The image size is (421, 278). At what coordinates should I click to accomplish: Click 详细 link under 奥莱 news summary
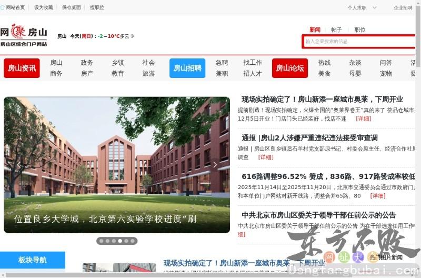(x=364, y=118)
